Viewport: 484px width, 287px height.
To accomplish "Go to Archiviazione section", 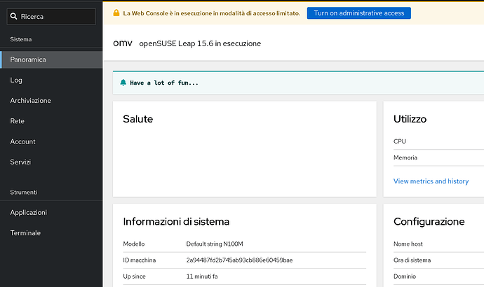I will pyautogui.click(x=30, y=101).
